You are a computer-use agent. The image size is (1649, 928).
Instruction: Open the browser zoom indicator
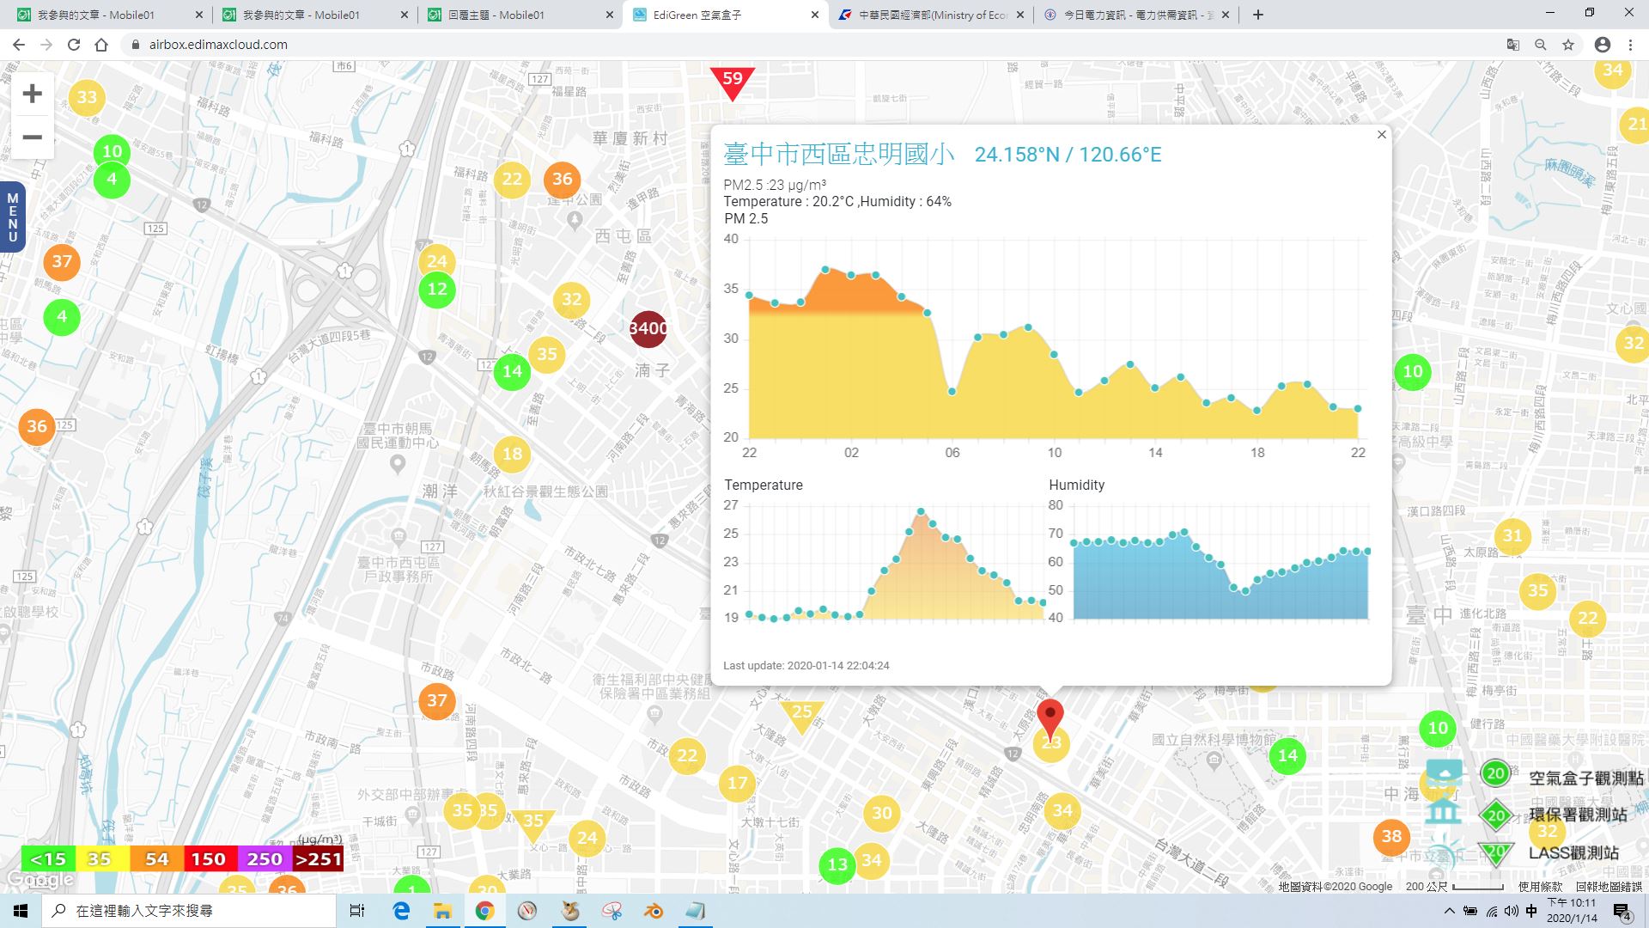tap(1541, 45)
